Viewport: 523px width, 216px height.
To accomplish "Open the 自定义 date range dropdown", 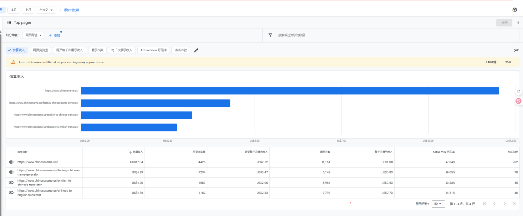I will coord(46,10).
